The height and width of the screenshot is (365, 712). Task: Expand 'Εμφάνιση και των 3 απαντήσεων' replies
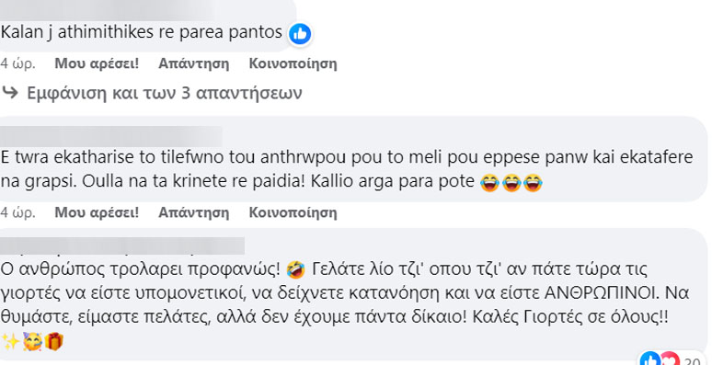pyautogui.click(x=165, y=93)
